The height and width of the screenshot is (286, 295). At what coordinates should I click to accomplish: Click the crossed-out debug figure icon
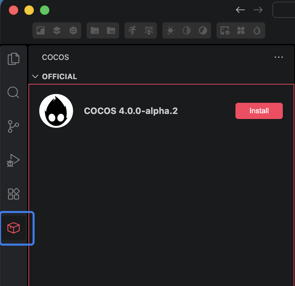(x=149, y=30)
